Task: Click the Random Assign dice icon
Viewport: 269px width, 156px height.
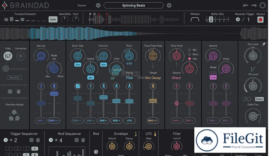Action: [x=14, y=116]
